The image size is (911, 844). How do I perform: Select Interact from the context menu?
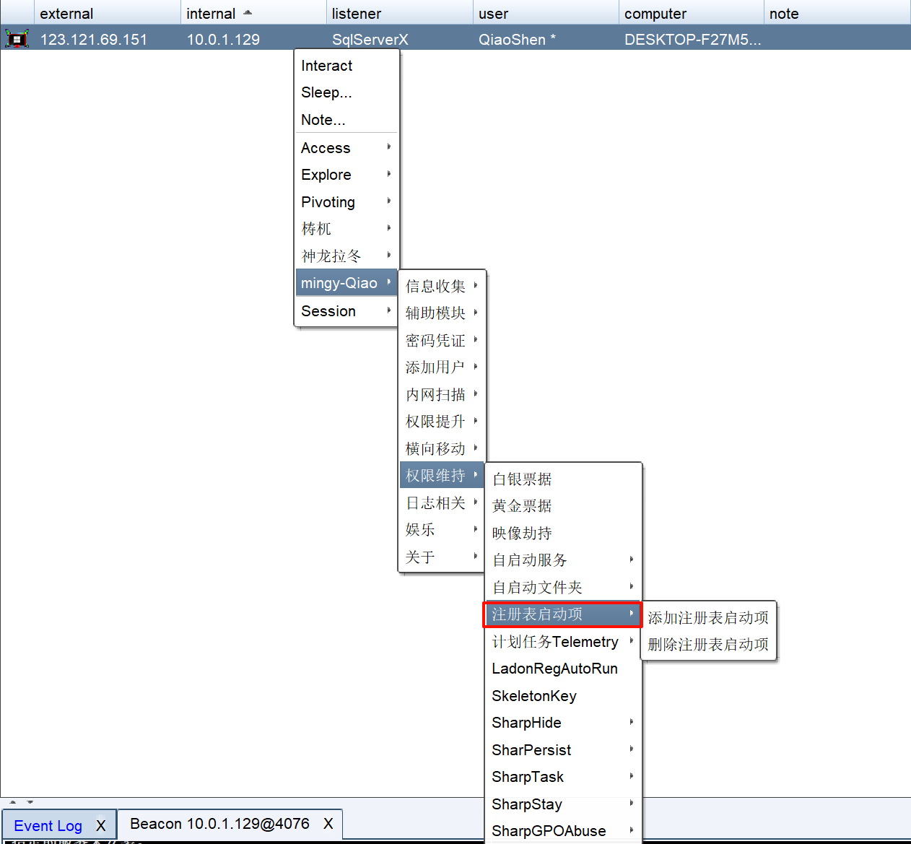tap(327, 66)
